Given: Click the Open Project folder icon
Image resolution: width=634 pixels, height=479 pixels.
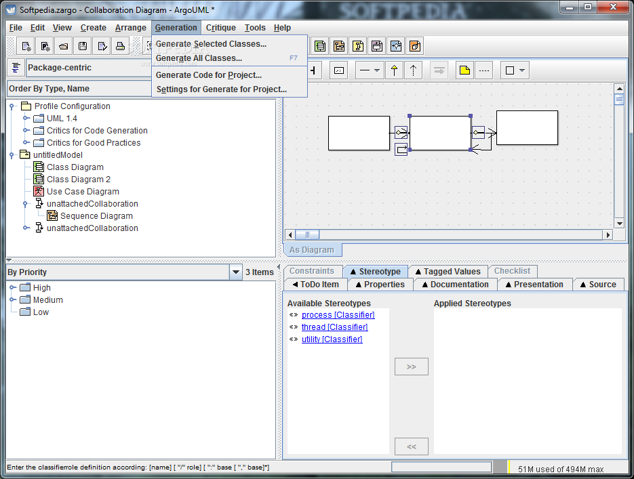Looking at the screenshot, I should (x=64, y=46).
